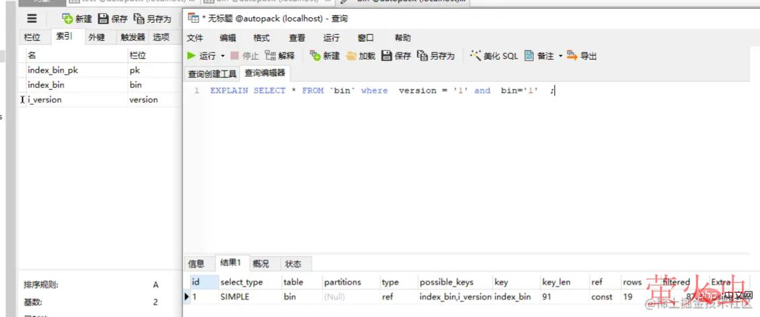Switch to the 查询创建工具 tab
Viewport: 760px width, 317px height.
[212, 74]
